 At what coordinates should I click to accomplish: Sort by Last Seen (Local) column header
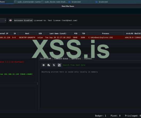58,33
